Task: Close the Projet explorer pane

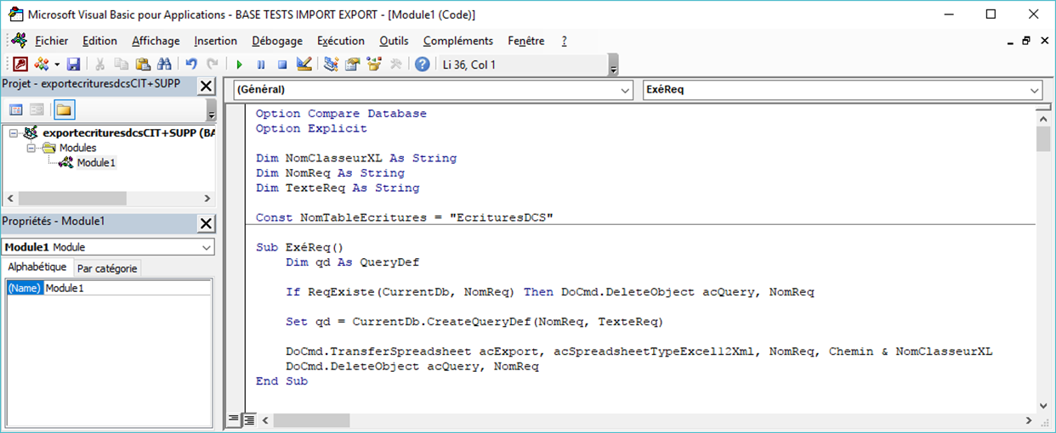Action: (x=206, y=86)
